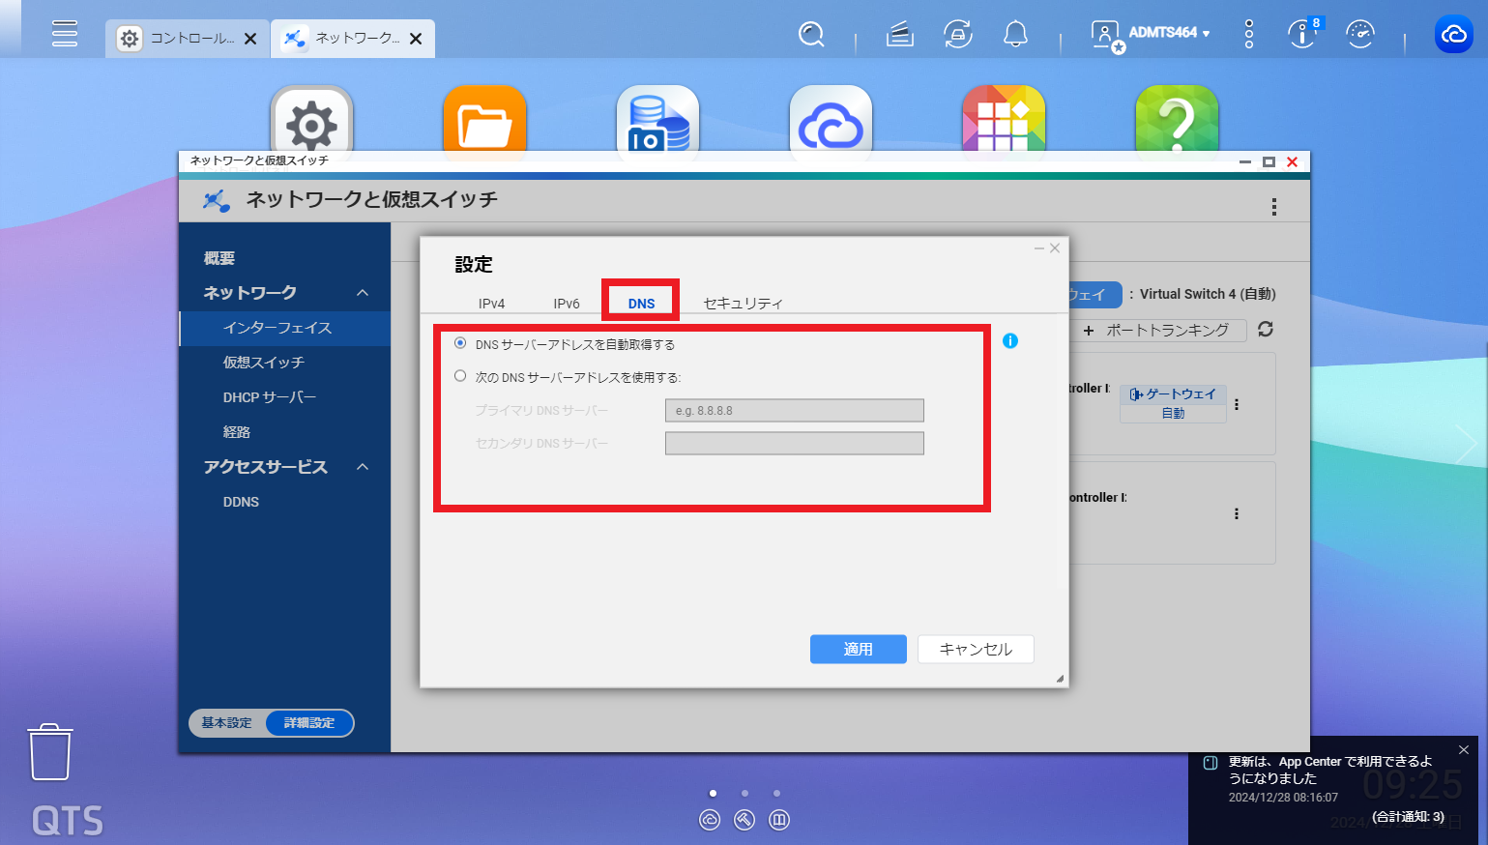Launch myQNAPcloud desktop icon
Viewport: 1488px width, 845px height.
pos(831,124)
